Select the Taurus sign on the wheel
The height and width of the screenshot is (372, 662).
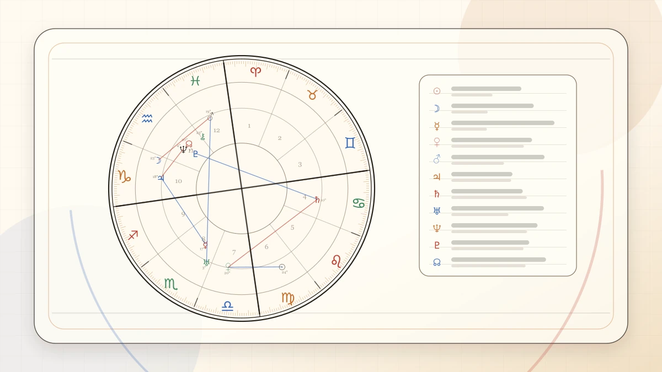(x=312, y=95)
